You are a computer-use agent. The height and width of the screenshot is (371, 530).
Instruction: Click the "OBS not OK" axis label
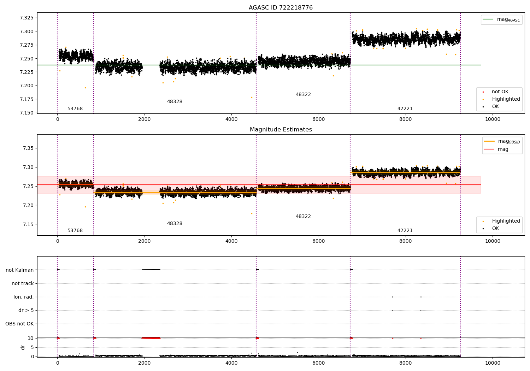click(x=20, y=324)
